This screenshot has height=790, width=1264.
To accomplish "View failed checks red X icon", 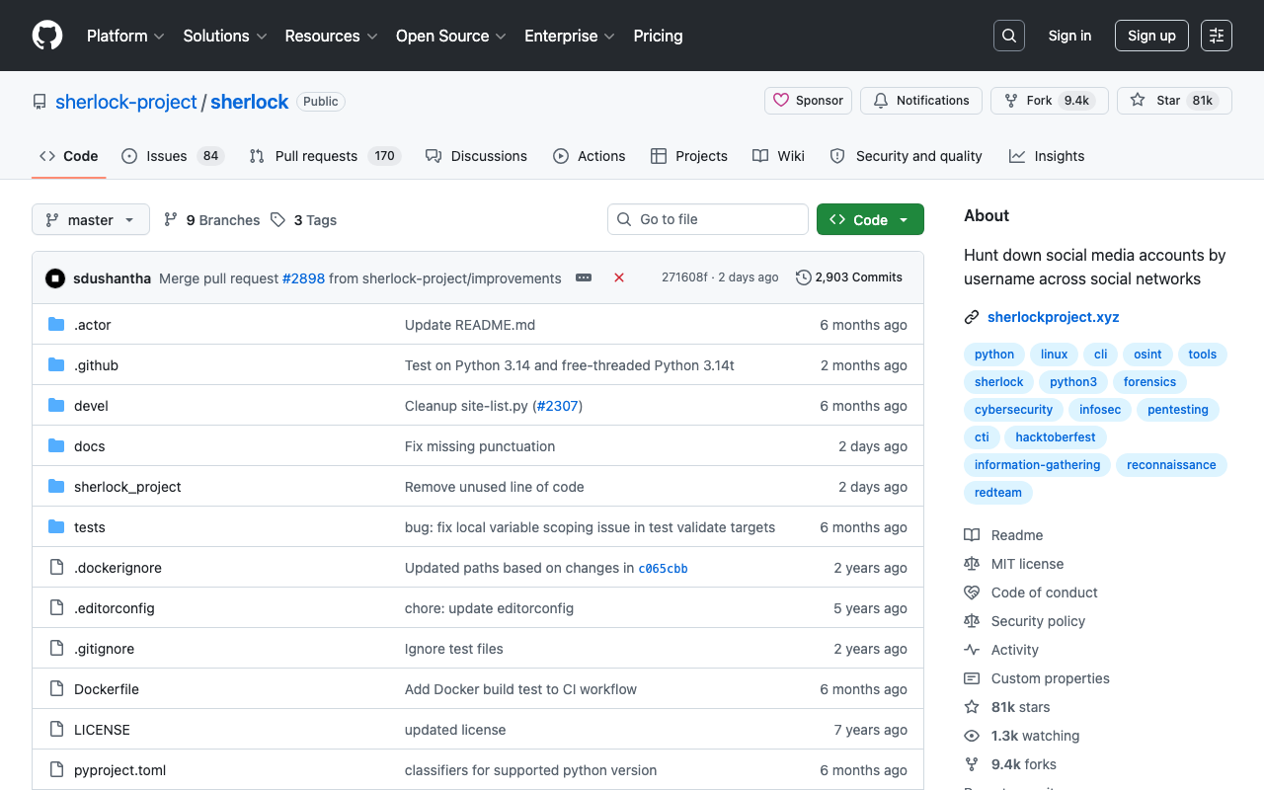I will [x=619, y=277].
